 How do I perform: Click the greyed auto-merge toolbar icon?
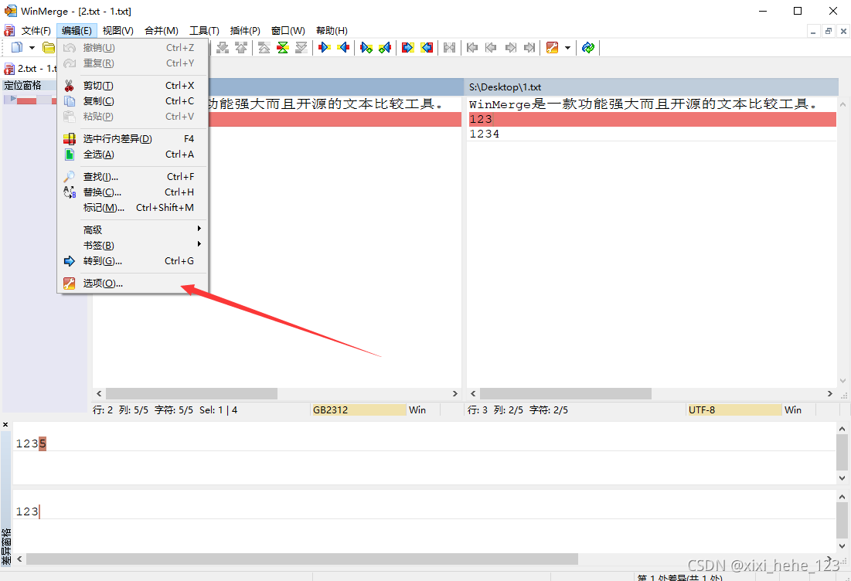point(449,48)
